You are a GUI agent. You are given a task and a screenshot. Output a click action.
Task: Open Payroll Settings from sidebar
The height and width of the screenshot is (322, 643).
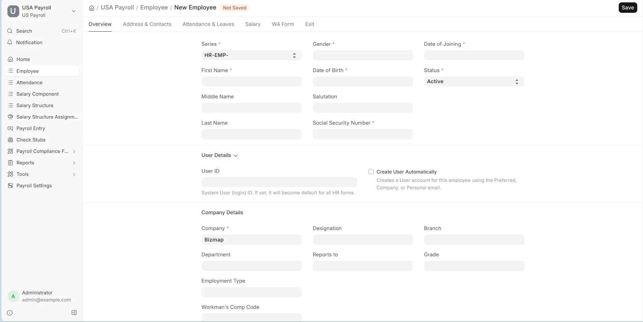tap(42, 186)
